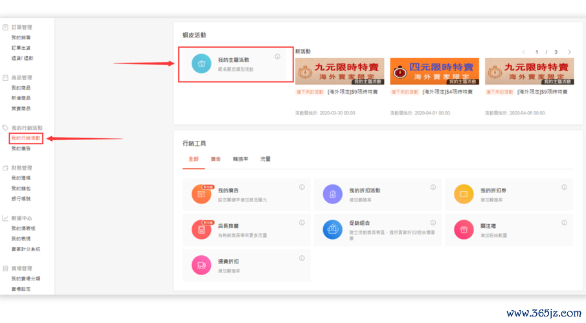Click info icon on 關注禮 card
Image resolution: width=586 pixels, height=323 pixels.
point(564,223)
